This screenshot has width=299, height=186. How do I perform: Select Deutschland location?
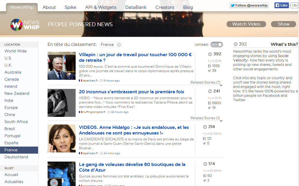[x=16, y=157]
